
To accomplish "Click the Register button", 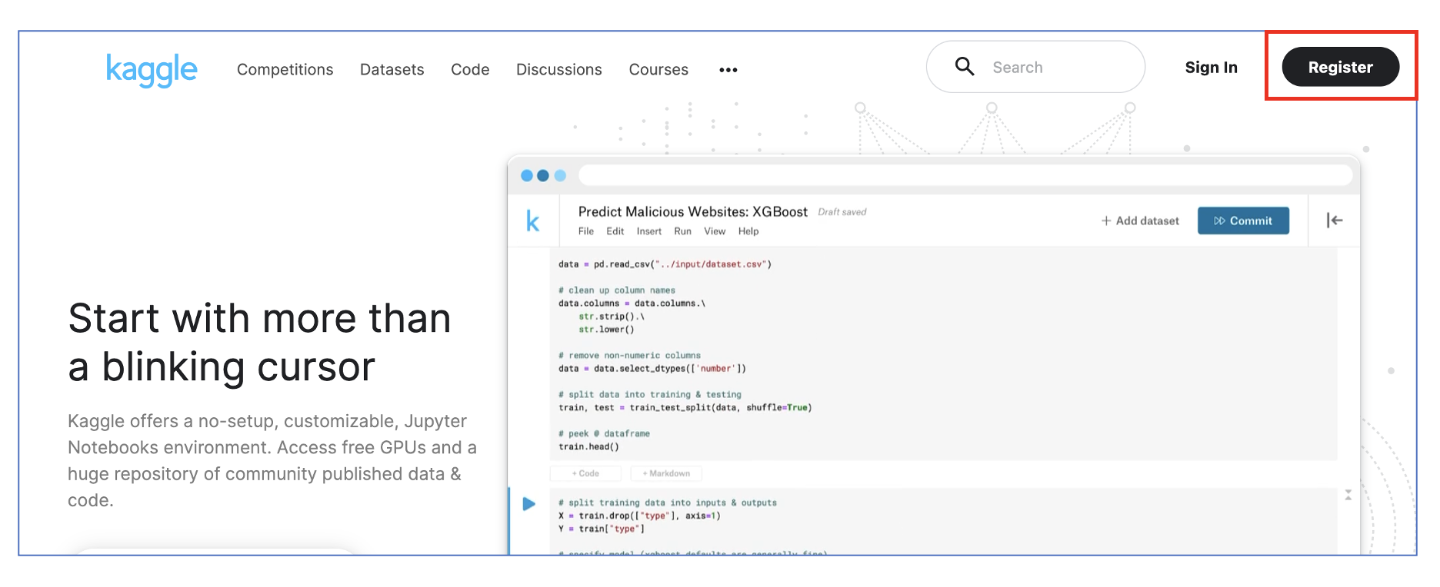I will [x=1340, y=67].
